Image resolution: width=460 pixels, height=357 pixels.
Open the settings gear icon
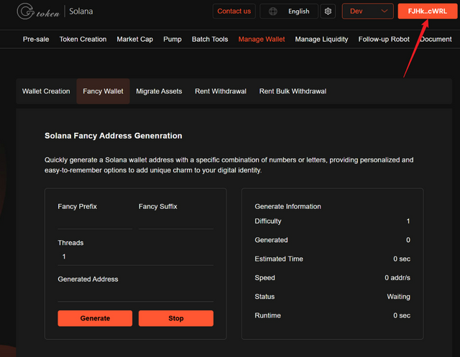[328, 11]
